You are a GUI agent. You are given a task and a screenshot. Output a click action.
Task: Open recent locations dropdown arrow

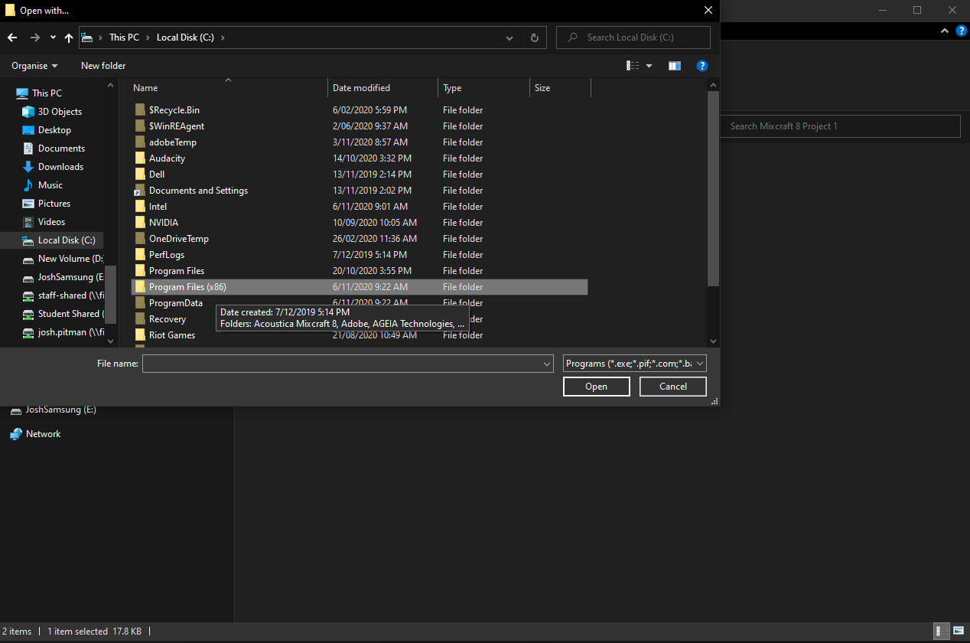coord(53,38)
